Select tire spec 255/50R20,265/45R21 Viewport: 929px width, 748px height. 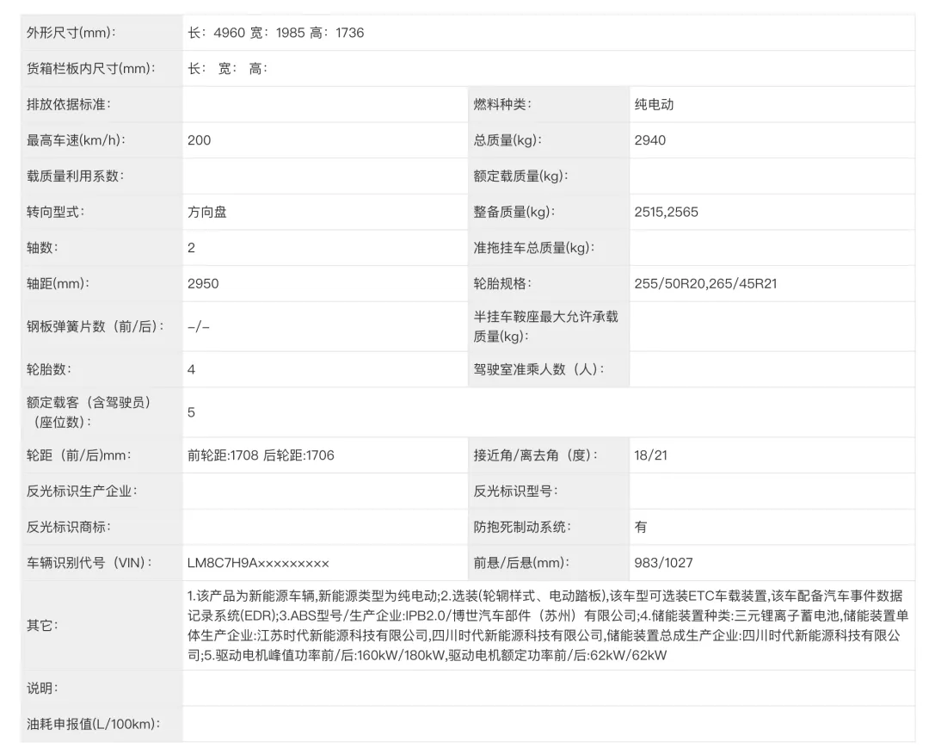pos(705,283)
